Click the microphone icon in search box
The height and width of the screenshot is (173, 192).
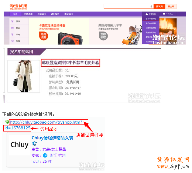151,6
